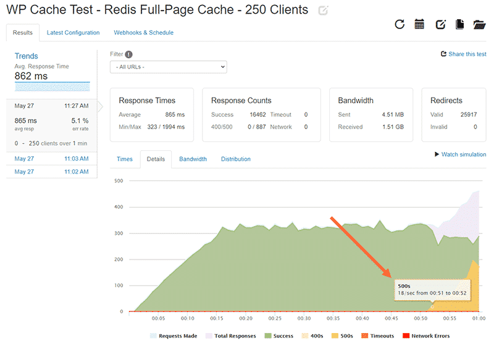
Task: Toggle the Timeouts legend series
Action: 377,335
